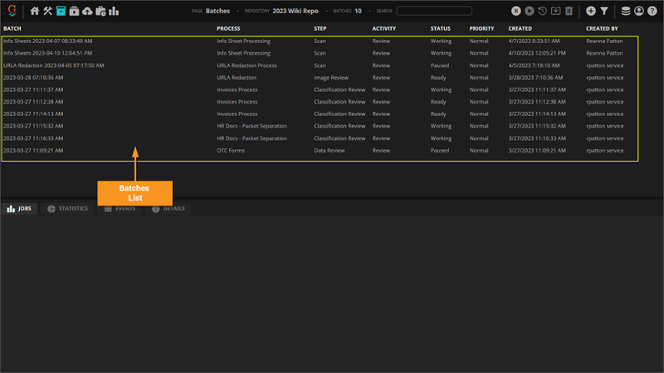Go to the Home page icon
Screen dimensions: 664x373
click(x=35, y=11)
